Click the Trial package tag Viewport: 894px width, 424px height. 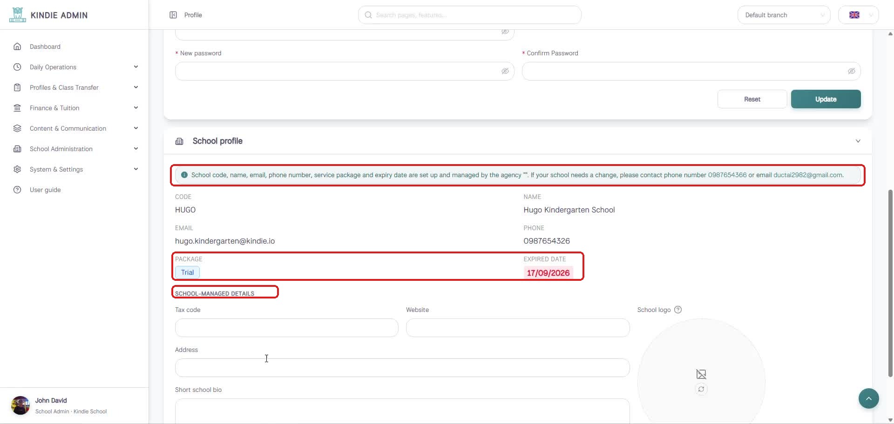[187, 272]
